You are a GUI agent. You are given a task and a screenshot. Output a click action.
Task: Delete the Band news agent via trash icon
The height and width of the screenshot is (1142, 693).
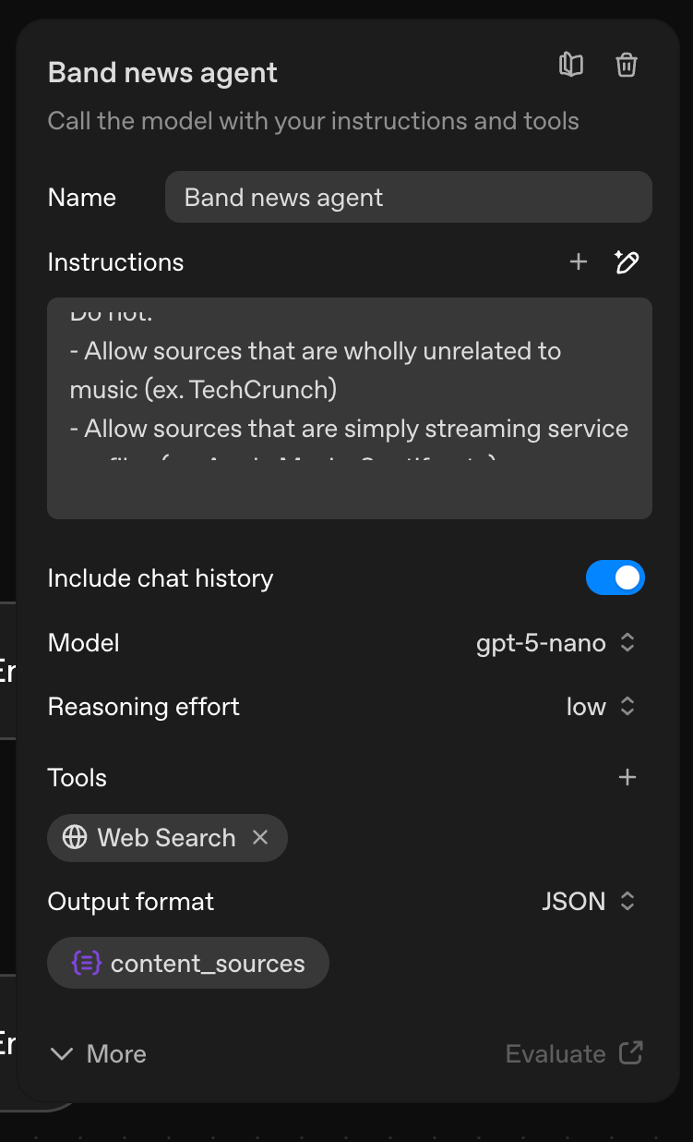[x=627, y=65]
